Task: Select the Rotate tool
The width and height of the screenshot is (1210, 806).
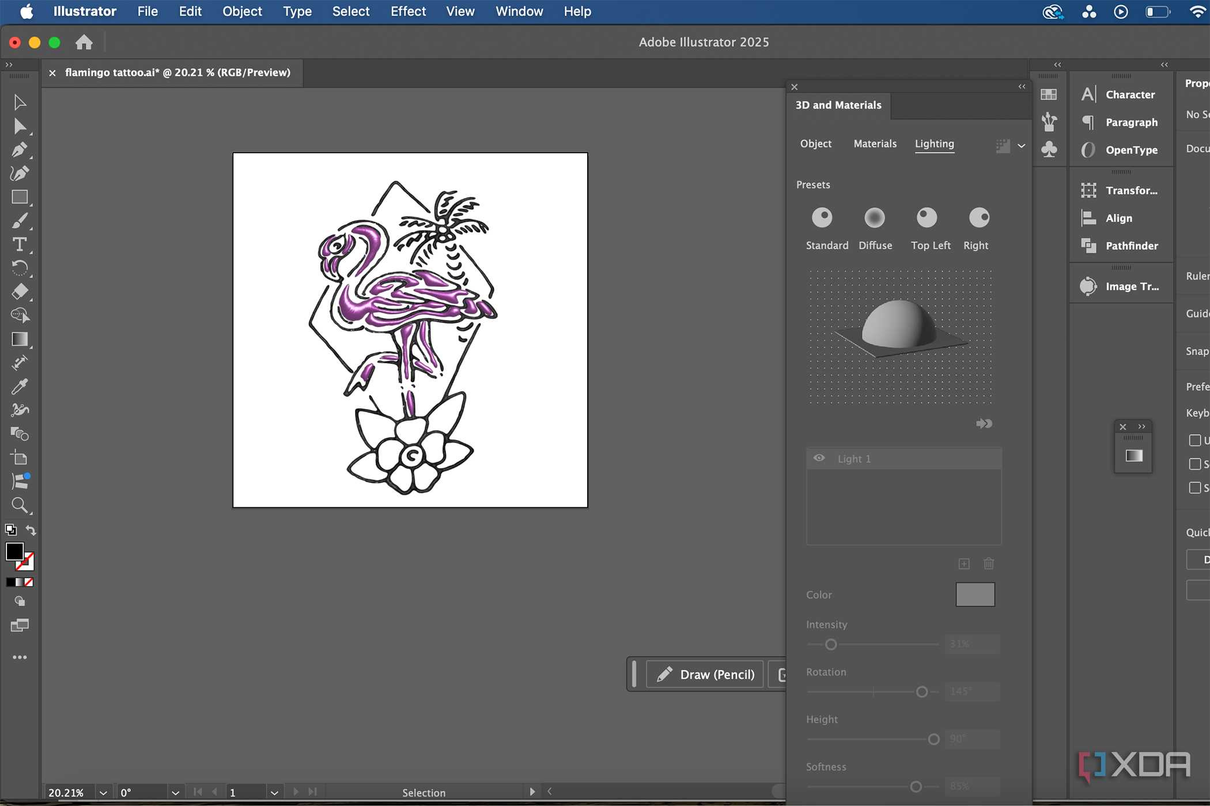Action: (20, 268)
